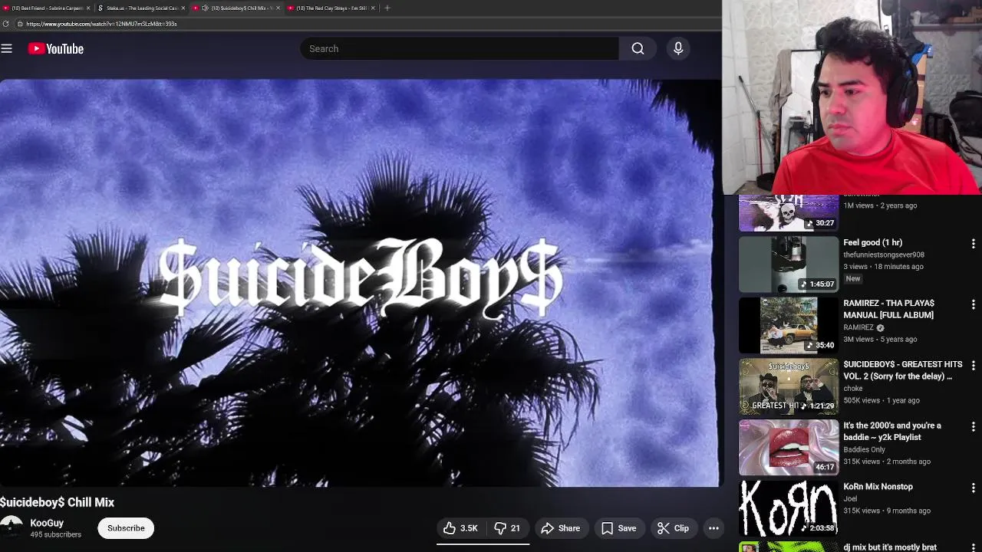This screenshot has height=552, width=982.
Task: Open the 30:27 skull video thumbnail
Action: pyautogui.click(x=789, y=212)
